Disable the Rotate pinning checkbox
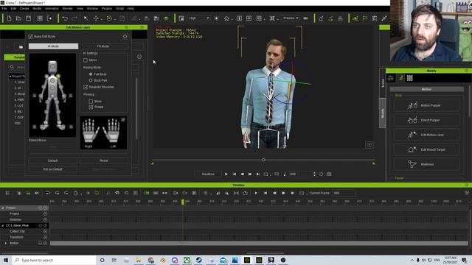The height and width of the screenshot is (265, 472). point(91,107)
